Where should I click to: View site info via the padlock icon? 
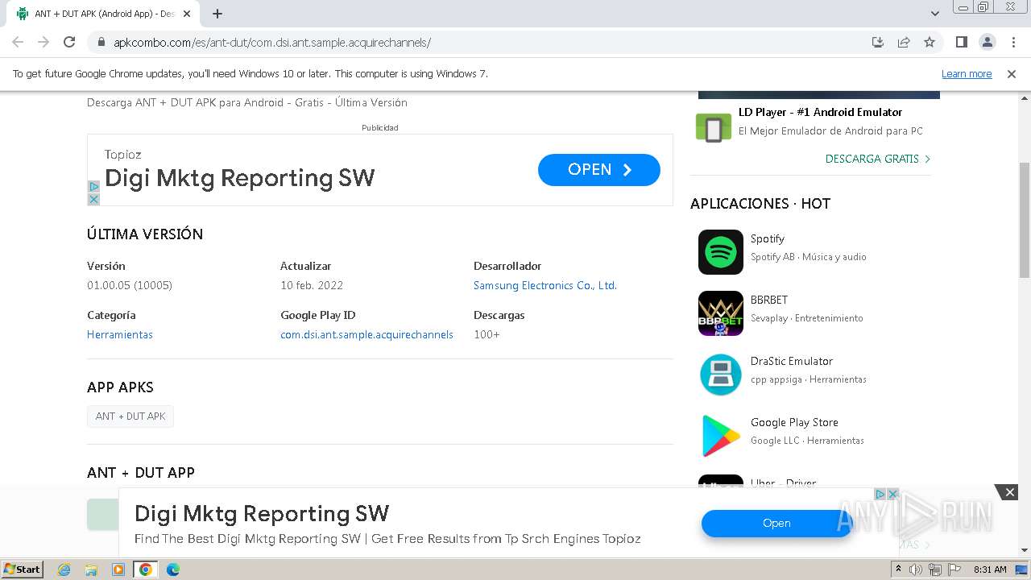[x=101, y=42]
